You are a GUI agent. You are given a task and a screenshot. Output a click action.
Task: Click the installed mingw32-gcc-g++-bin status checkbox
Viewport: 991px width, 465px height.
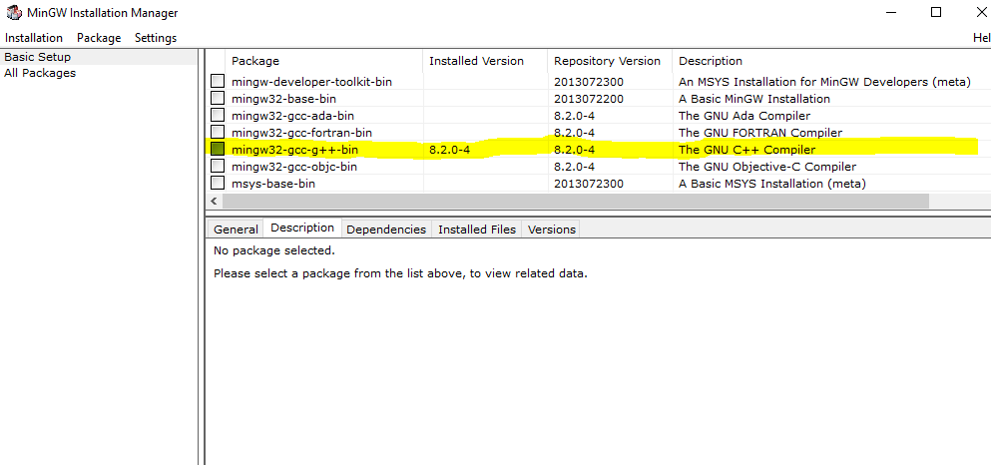(x=218, y=150)
